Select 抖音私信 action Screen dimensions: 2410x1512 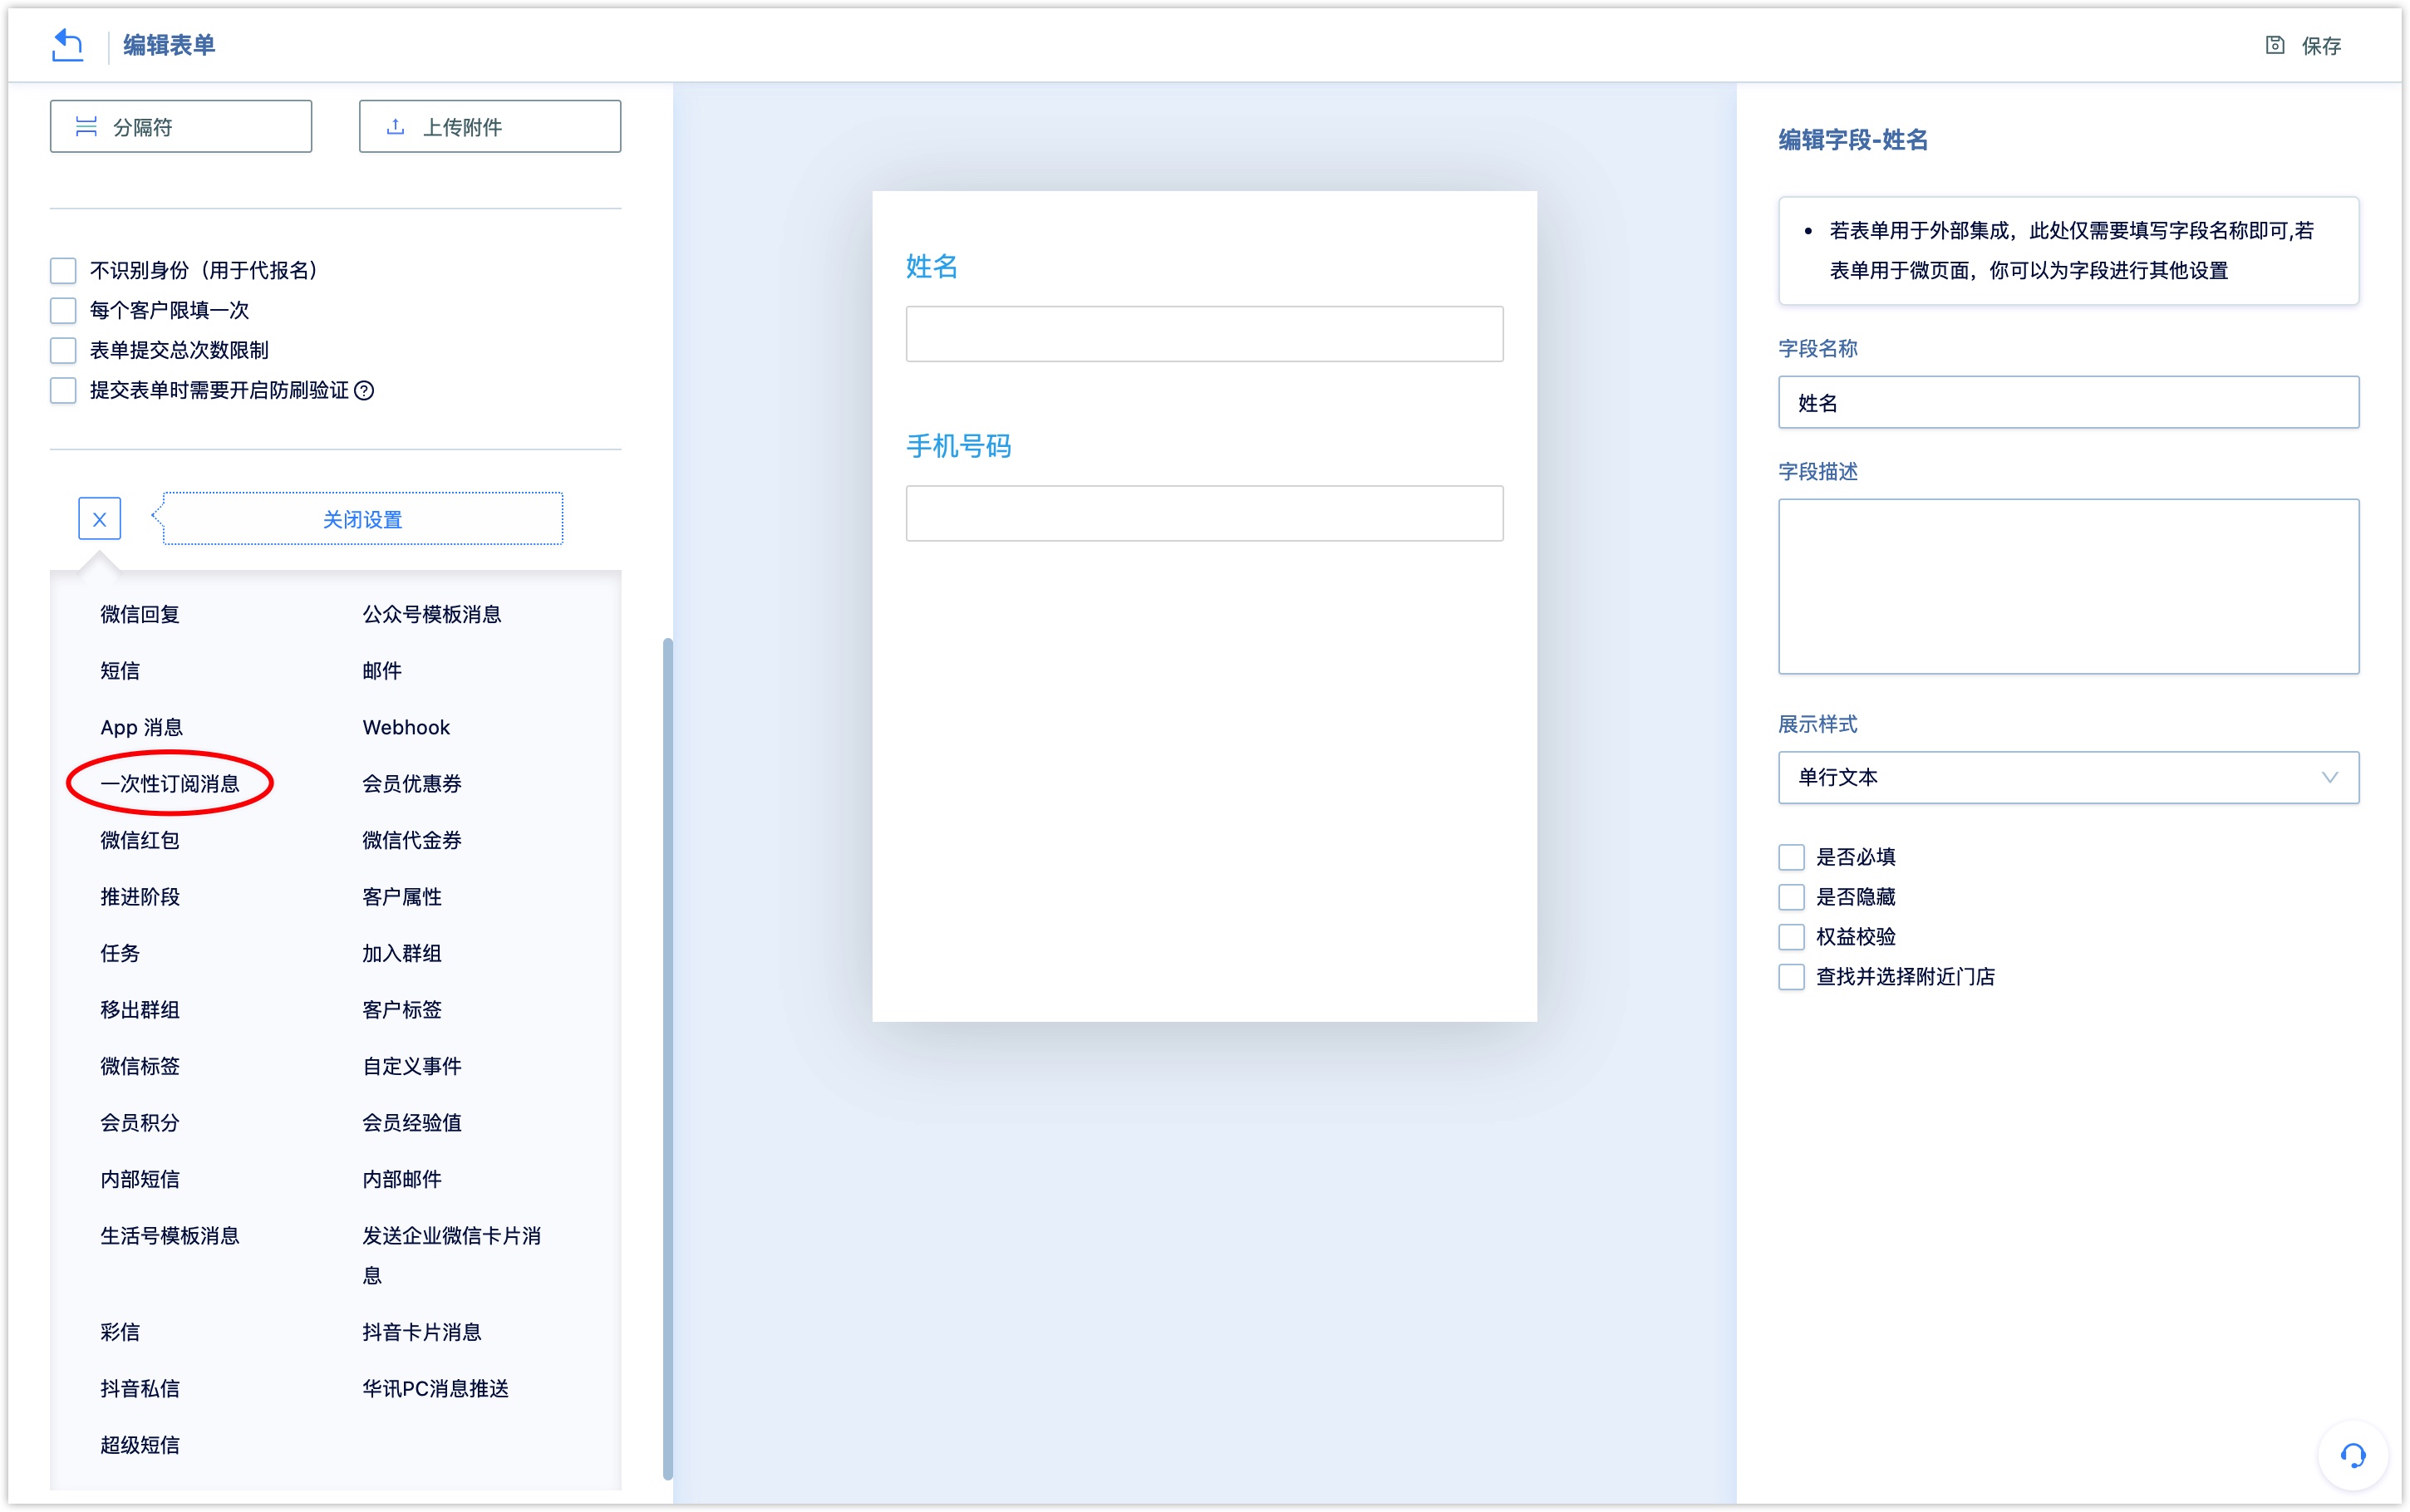(140, 1389)
